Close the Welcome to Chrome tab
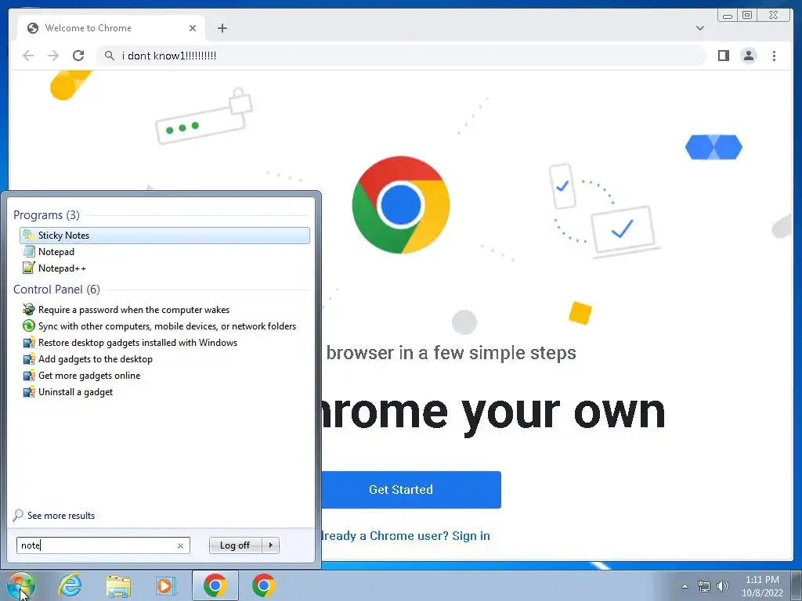This screenshot has height=601, width=802. coord(193,28)
